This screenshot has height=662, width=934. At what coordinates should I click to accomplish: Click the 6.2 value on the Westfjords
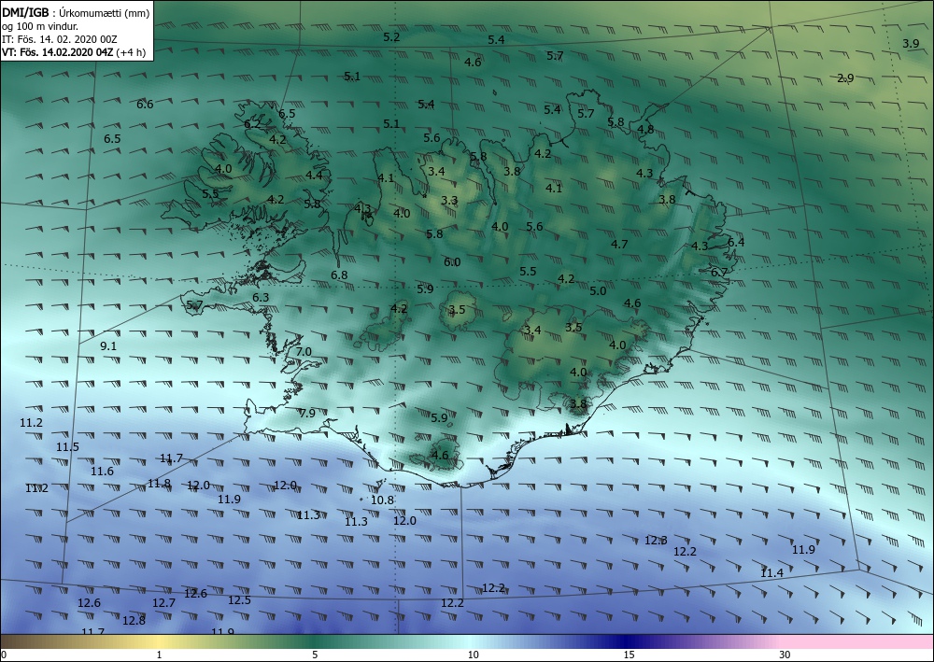click(x=252, y=124)
